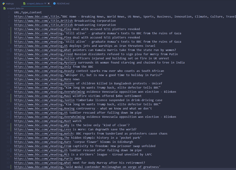Screen dimensions: 236x170
Task: Select scraped_data.csv in the breadcrumb
Action: 15,9
